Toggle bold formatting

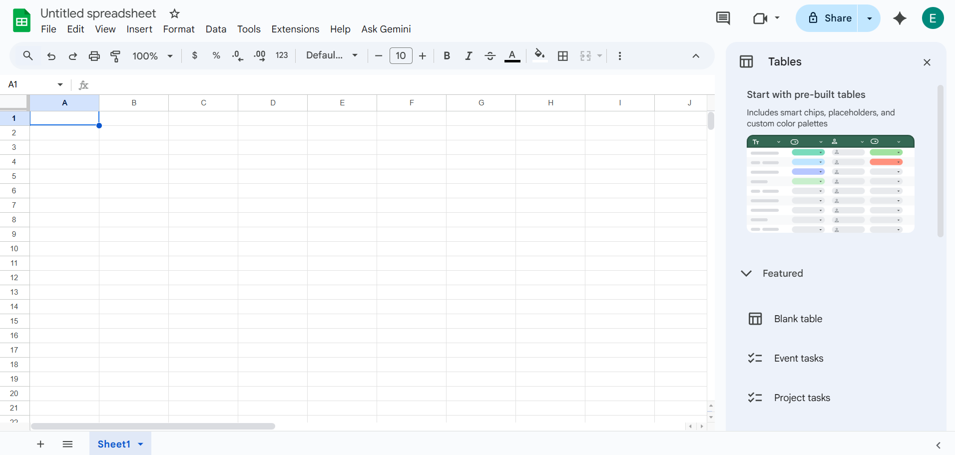click(x=447, y=56)
